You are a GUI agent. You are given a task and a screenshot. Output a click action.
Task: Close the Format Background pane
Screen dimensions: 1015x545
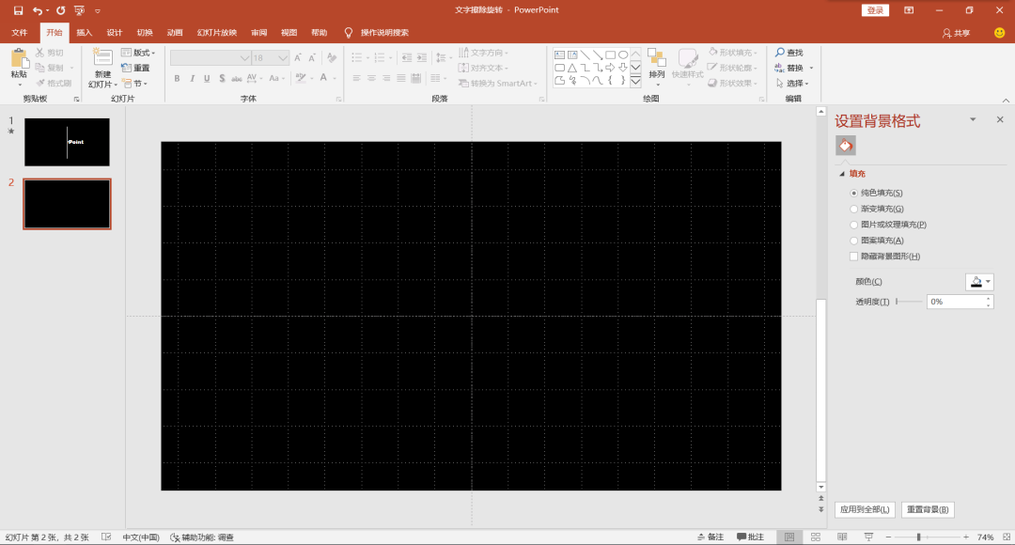(x=1000, y=119)
